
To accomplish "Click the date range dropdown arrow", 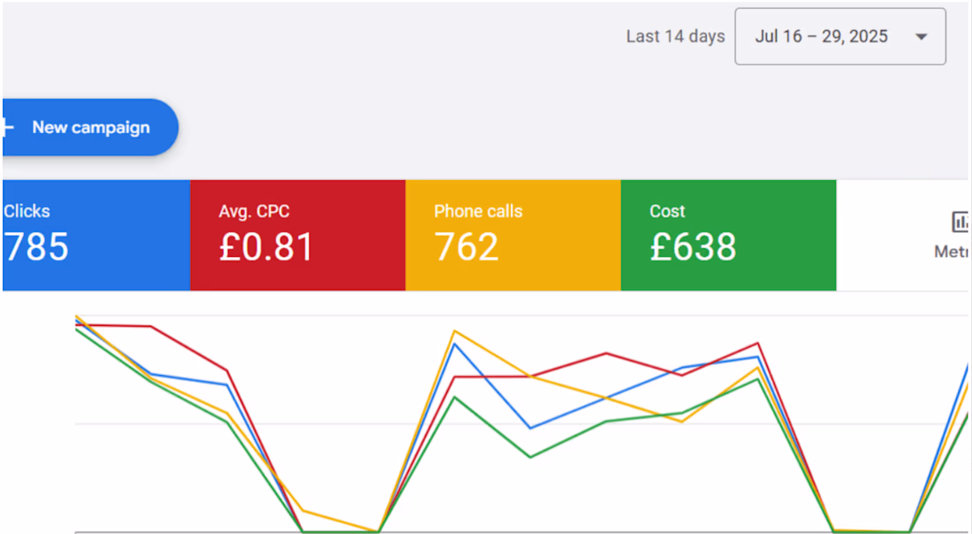I will click(921, 36).
